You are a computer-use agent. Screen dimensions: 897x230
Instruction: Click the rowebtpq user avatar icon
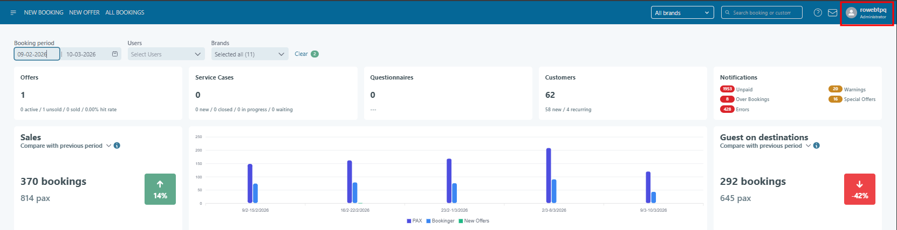(x=851, y=13)
